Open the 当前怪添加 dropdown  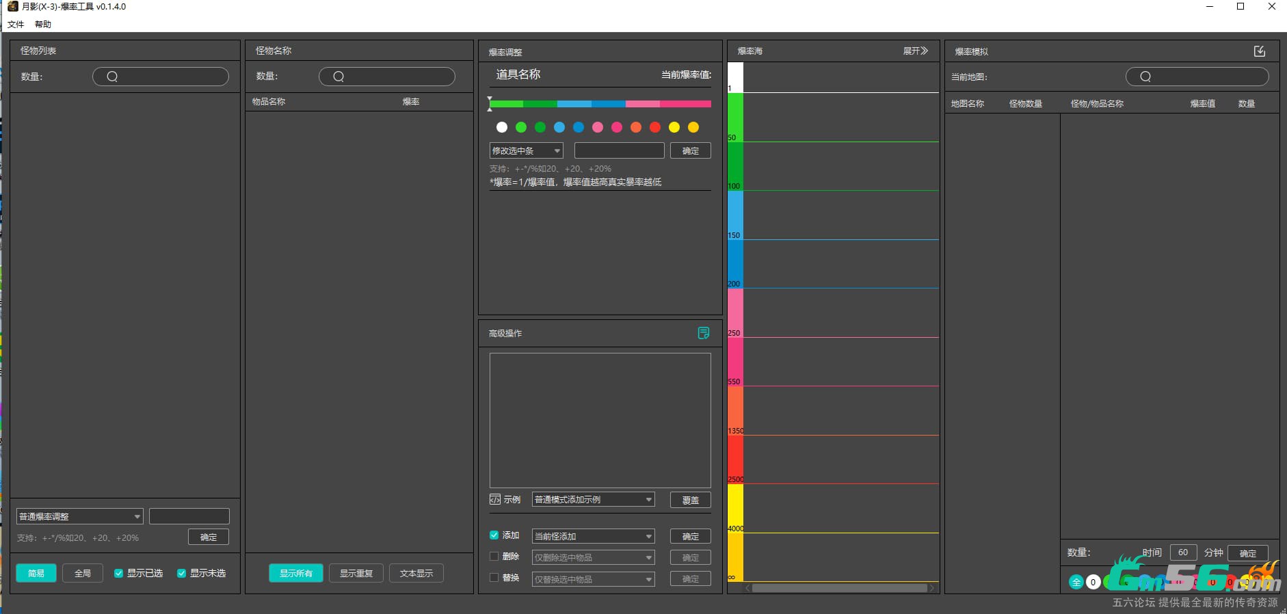[594, 536]
